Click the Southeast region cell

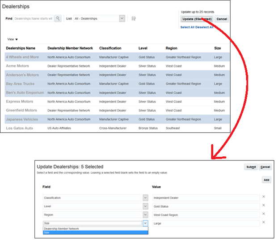click(173, 128)
